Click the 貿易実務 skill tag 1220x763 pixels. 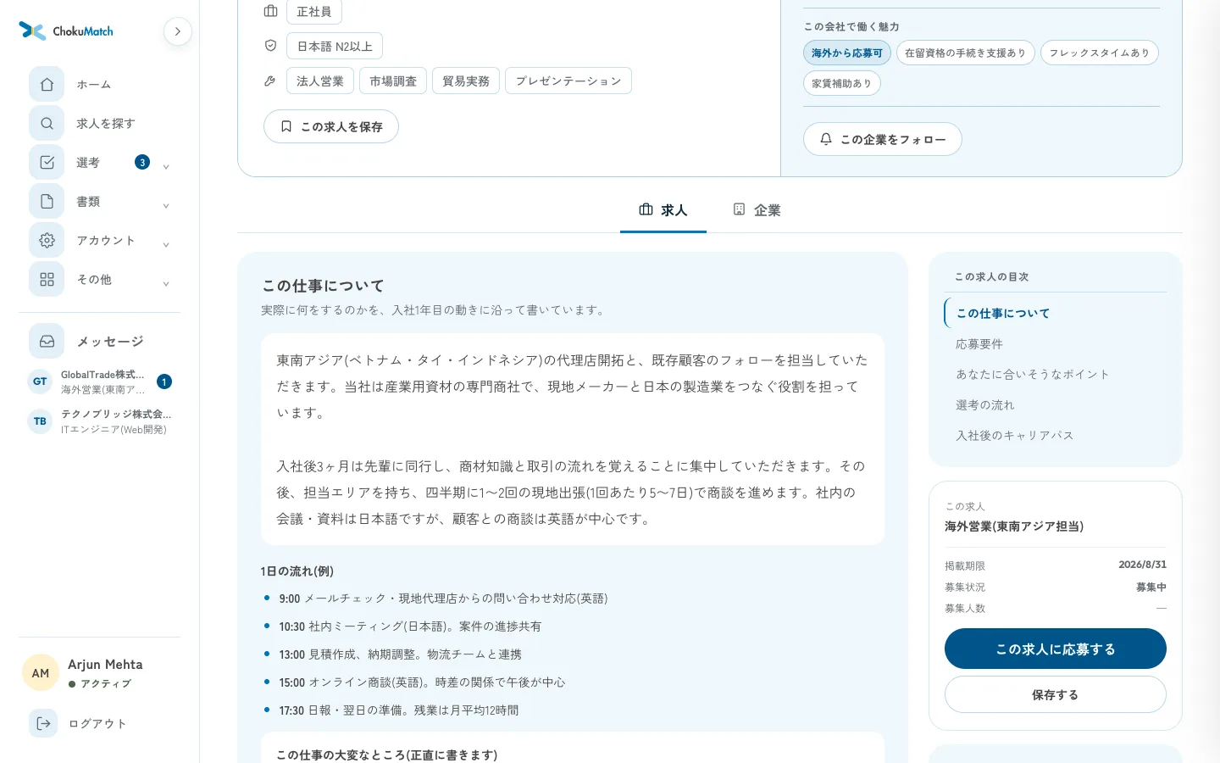[x=466, y=81]
